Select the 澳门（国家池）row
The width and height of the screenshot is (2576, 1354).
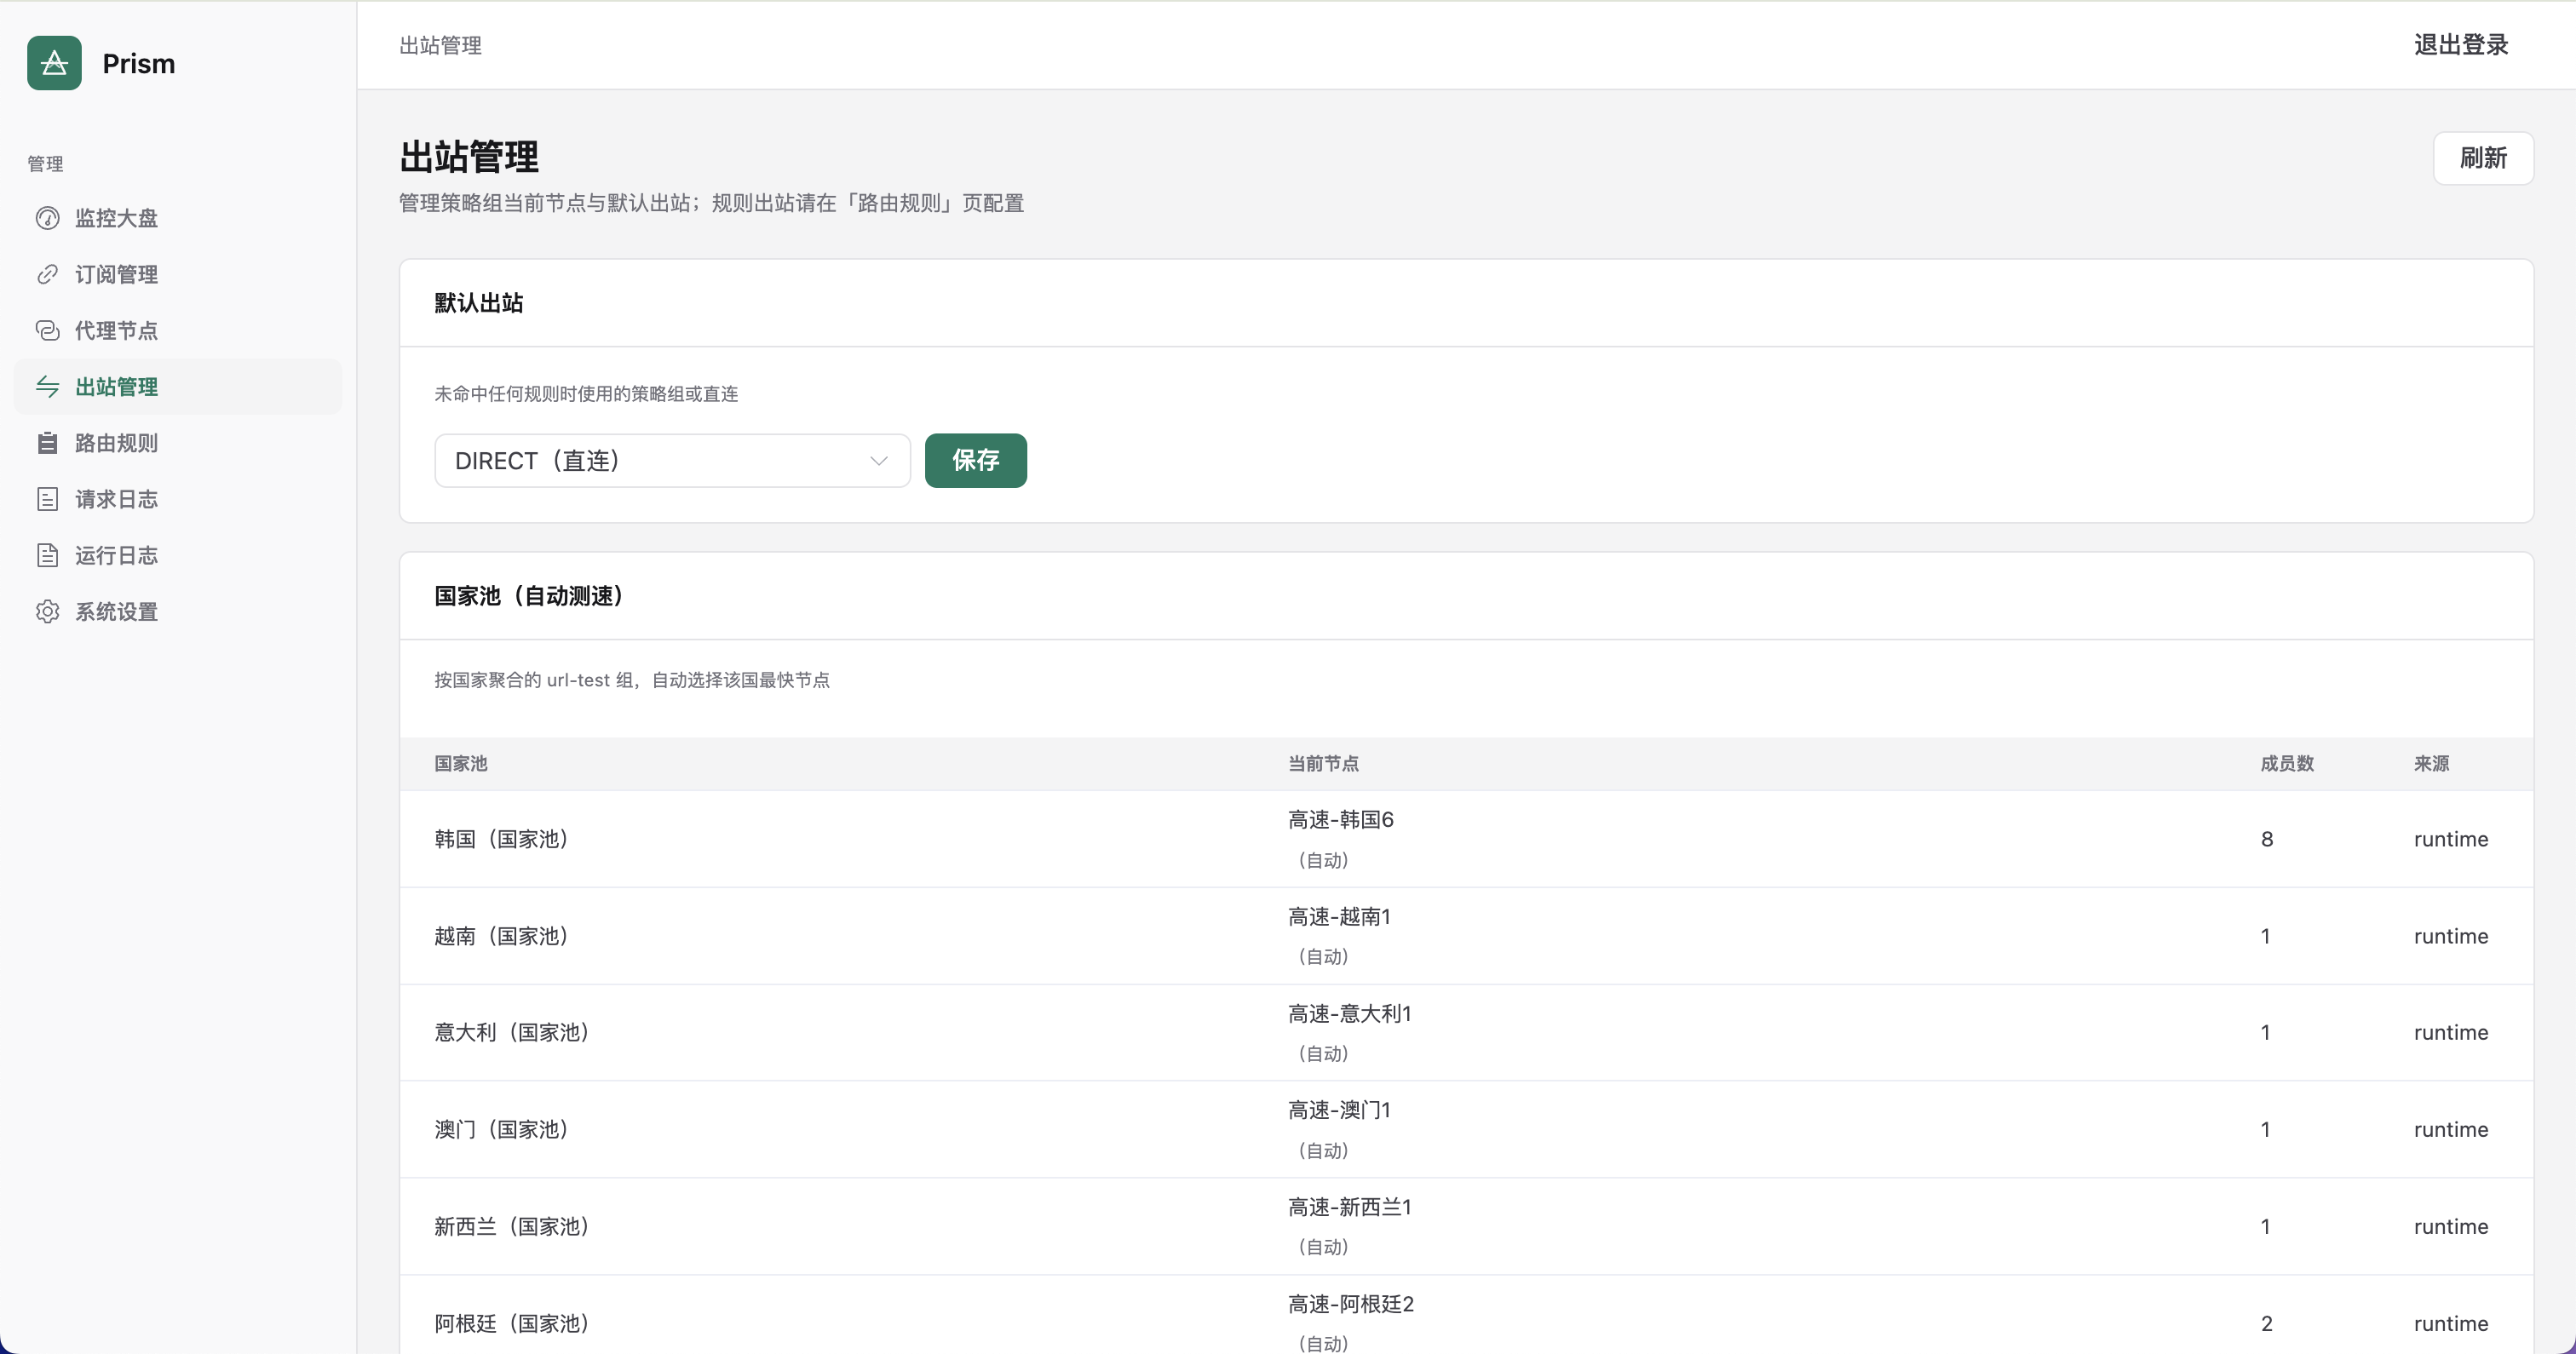coord(1466,1129)
